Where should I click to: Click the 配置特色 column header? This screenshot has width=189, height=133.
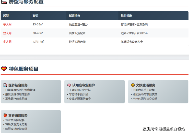click(x=74, y=15)
